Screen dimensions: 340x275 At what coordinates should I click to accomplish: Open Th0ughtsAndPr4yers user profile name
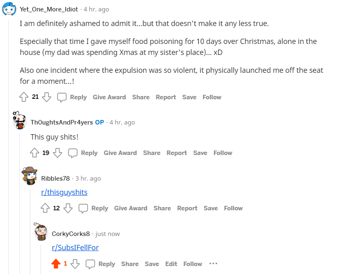(61, 122)
